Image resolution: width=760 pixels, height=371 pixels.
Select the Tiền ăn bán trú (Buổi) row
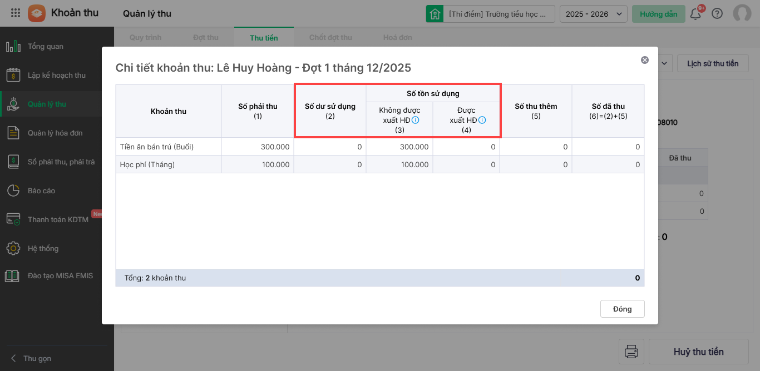pyautogui.click(x=168, y=147)
